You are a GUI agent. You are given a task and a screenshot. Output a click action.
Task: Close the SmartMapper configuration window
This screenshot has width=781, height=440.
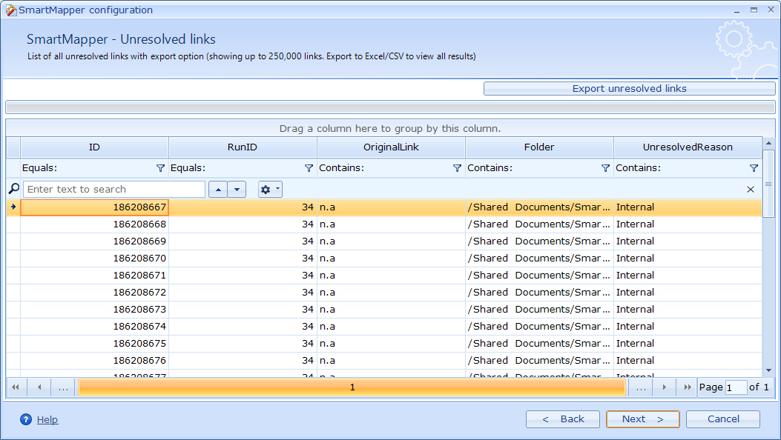[x=771, y=10]
